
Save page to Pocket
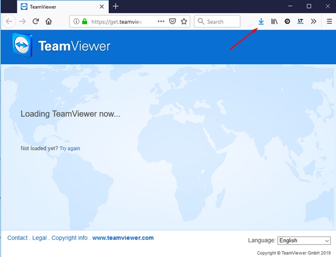[x=172, y=22]
